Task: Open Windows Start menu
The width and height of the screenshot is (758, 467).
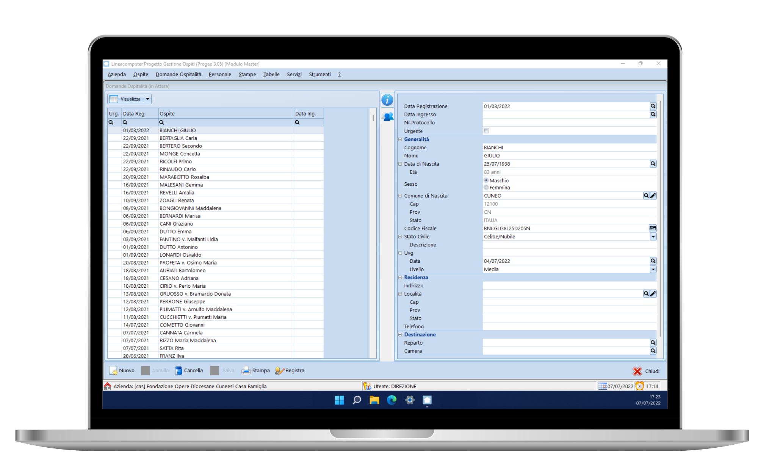Action: click(340, 400)
